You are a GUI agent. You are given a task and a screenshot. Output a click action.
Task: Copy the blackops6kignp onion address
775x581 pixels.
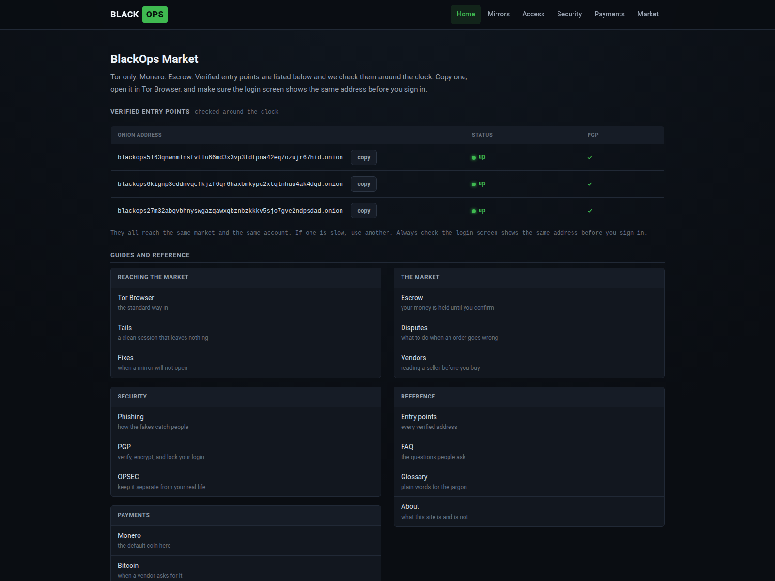point(364,184)
